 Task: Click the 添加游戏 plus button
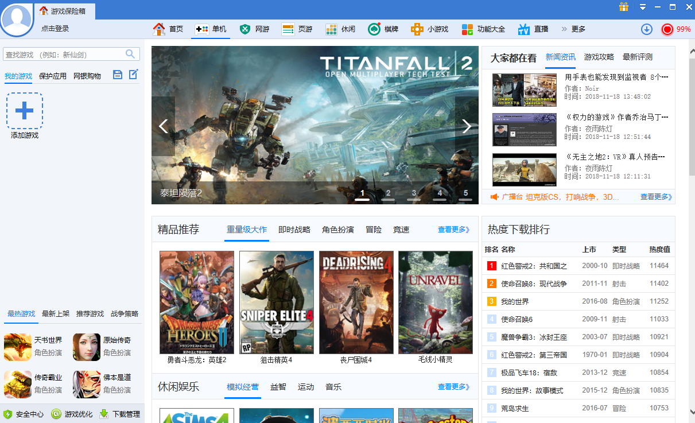coord(25,111)
